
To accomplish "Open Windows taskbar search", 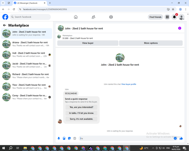I will 11,148.
